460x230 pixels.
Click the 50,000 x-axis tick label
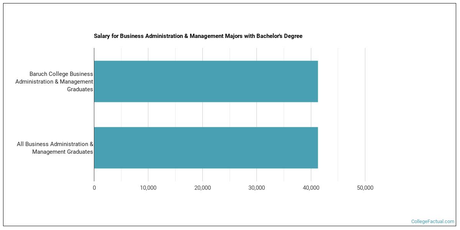click(365, 188)
